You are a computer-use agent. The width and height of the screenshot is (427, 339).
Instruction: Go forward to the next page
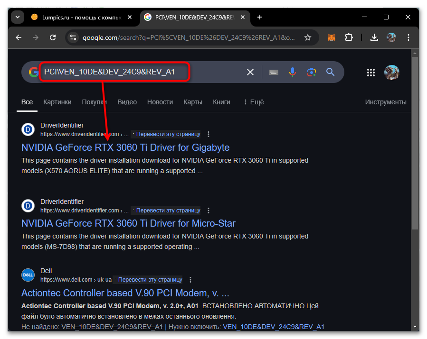pos(36,37)
